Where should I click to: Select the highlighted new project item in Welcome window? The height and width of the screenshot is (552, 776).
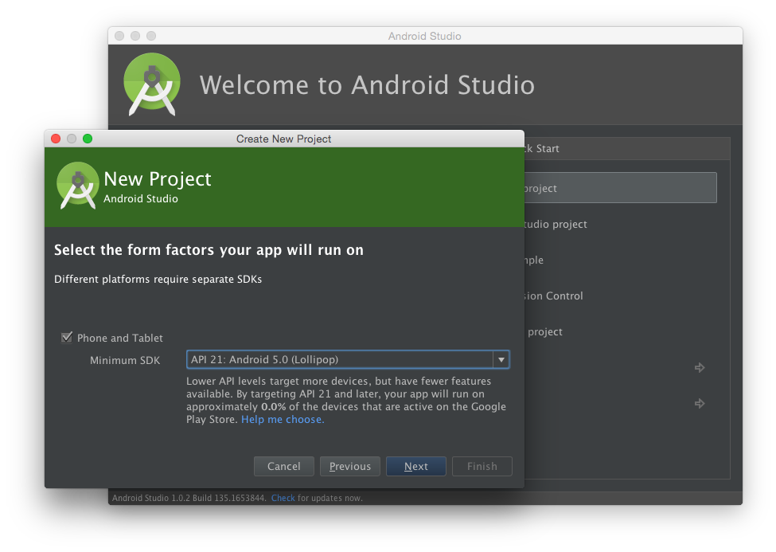[x=621, y=188]
